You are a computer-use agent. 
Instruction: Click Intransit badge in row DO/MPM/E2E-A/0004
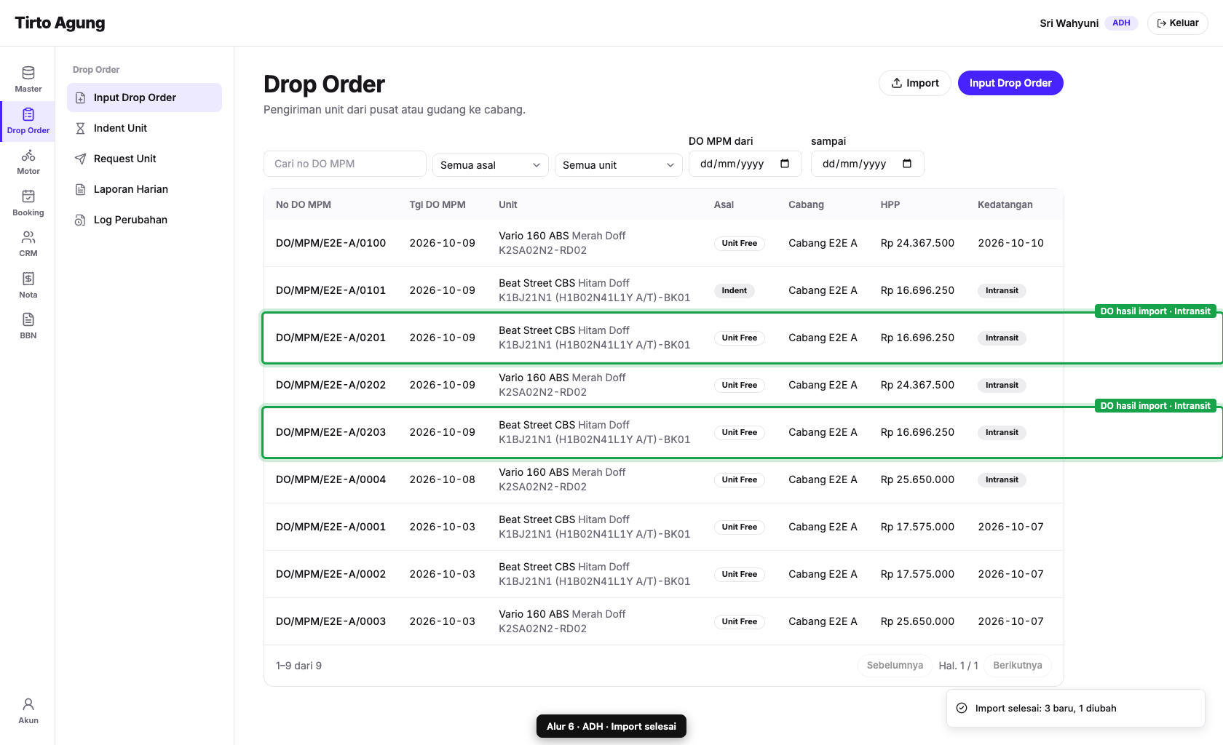click(1002, 479)
